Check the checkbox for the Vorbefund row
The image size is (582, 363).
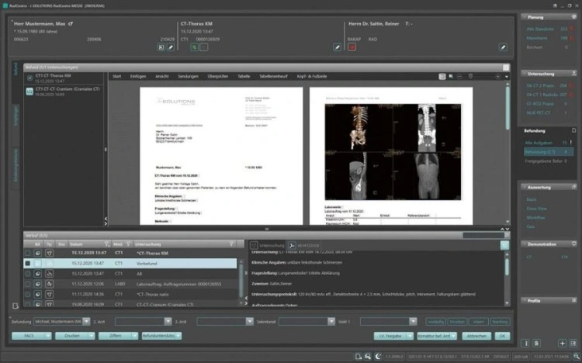click(x=28, y=264)
